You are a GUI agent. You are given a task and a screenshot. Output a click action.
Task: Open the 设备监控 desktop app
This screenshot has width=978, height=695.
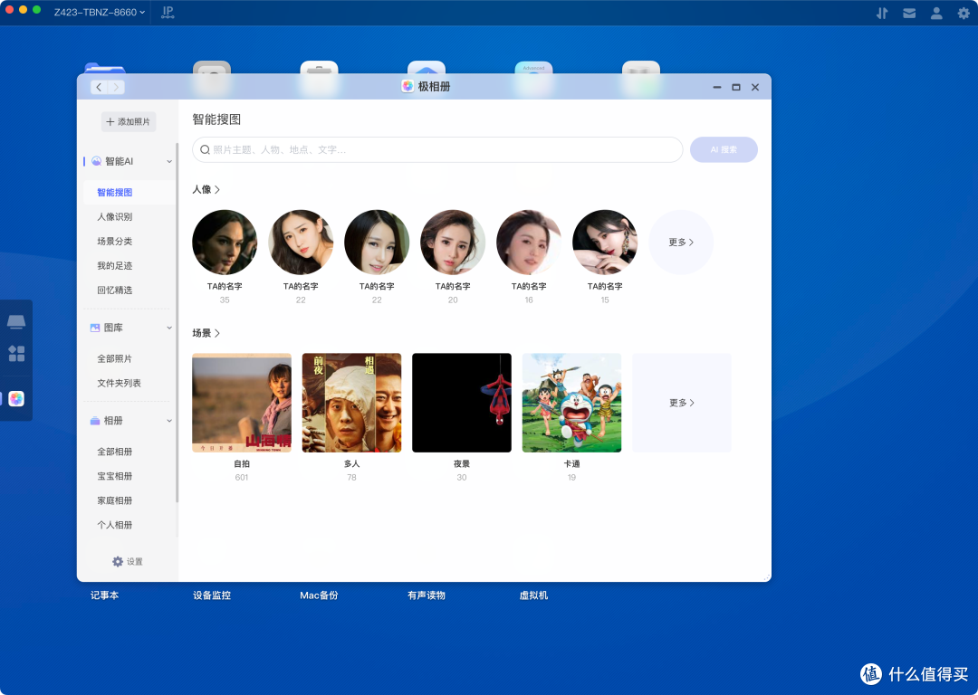tap(211, 595)
